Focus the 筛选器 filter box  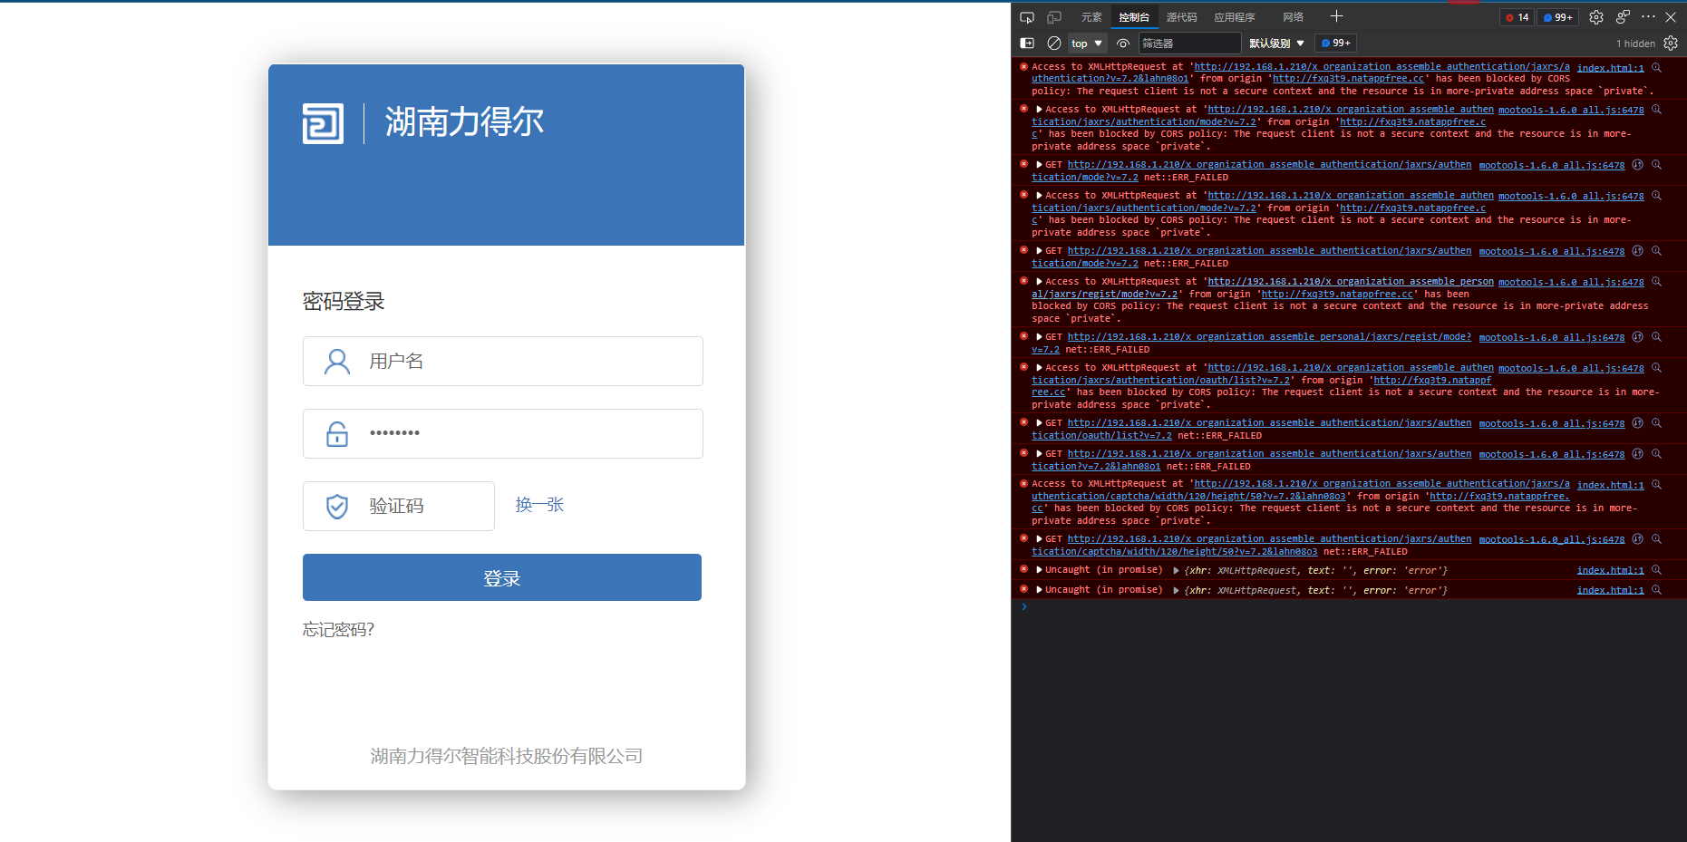1189,44
